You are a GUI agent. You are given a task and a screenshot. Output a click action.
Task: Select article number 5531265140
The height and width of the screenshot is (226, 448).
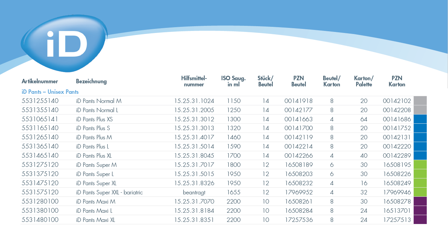coord(40,137)
